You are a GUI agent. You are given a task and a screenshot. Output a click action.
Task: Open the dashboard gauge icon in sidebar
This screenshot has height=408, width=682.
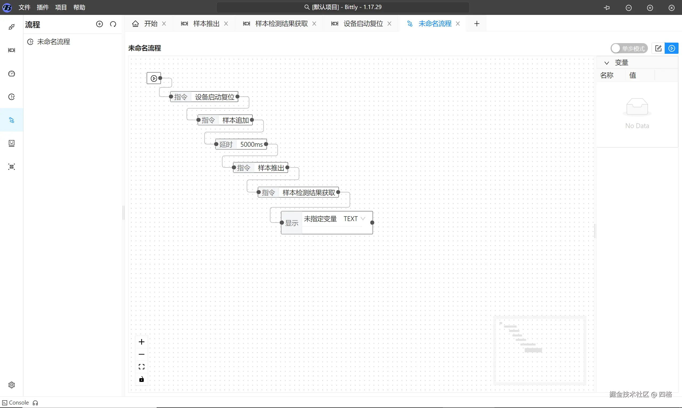click(11, 74)
